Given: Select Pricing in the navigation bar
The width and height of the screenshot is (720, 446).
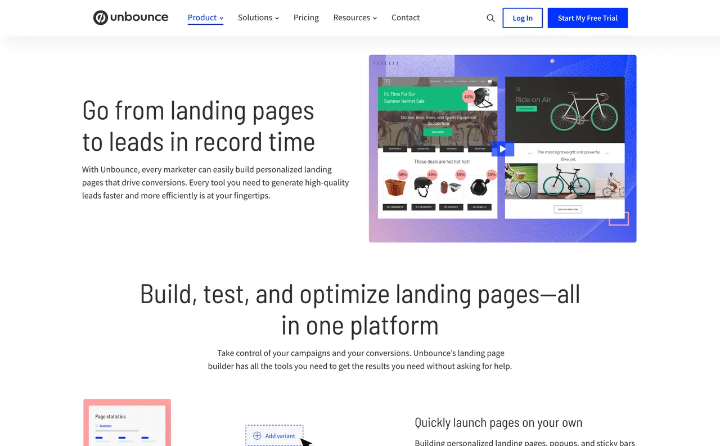Looking at the screenshot, I should [306, 17].
